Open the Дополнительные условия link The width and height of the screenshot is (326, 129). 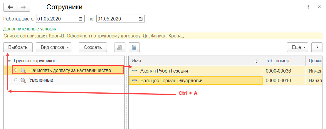tap(30, 29)
